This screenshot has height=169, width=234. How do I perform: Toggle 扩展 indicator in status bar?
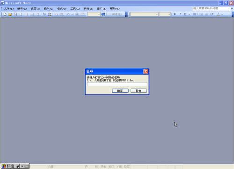[x=119, y=167]
